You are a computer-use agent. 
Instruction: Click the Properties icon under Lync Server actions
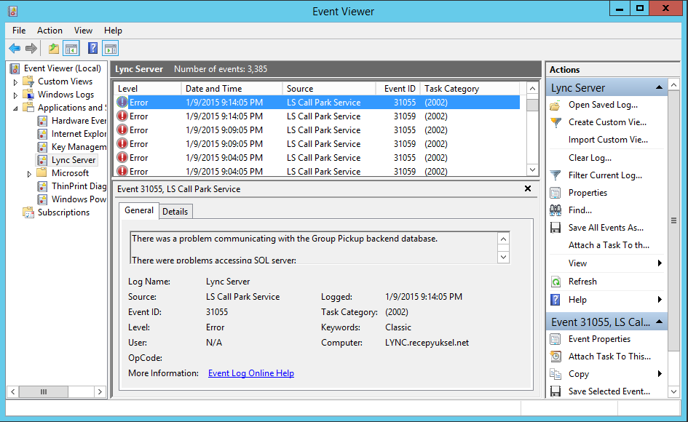click(x=555, y=193)
